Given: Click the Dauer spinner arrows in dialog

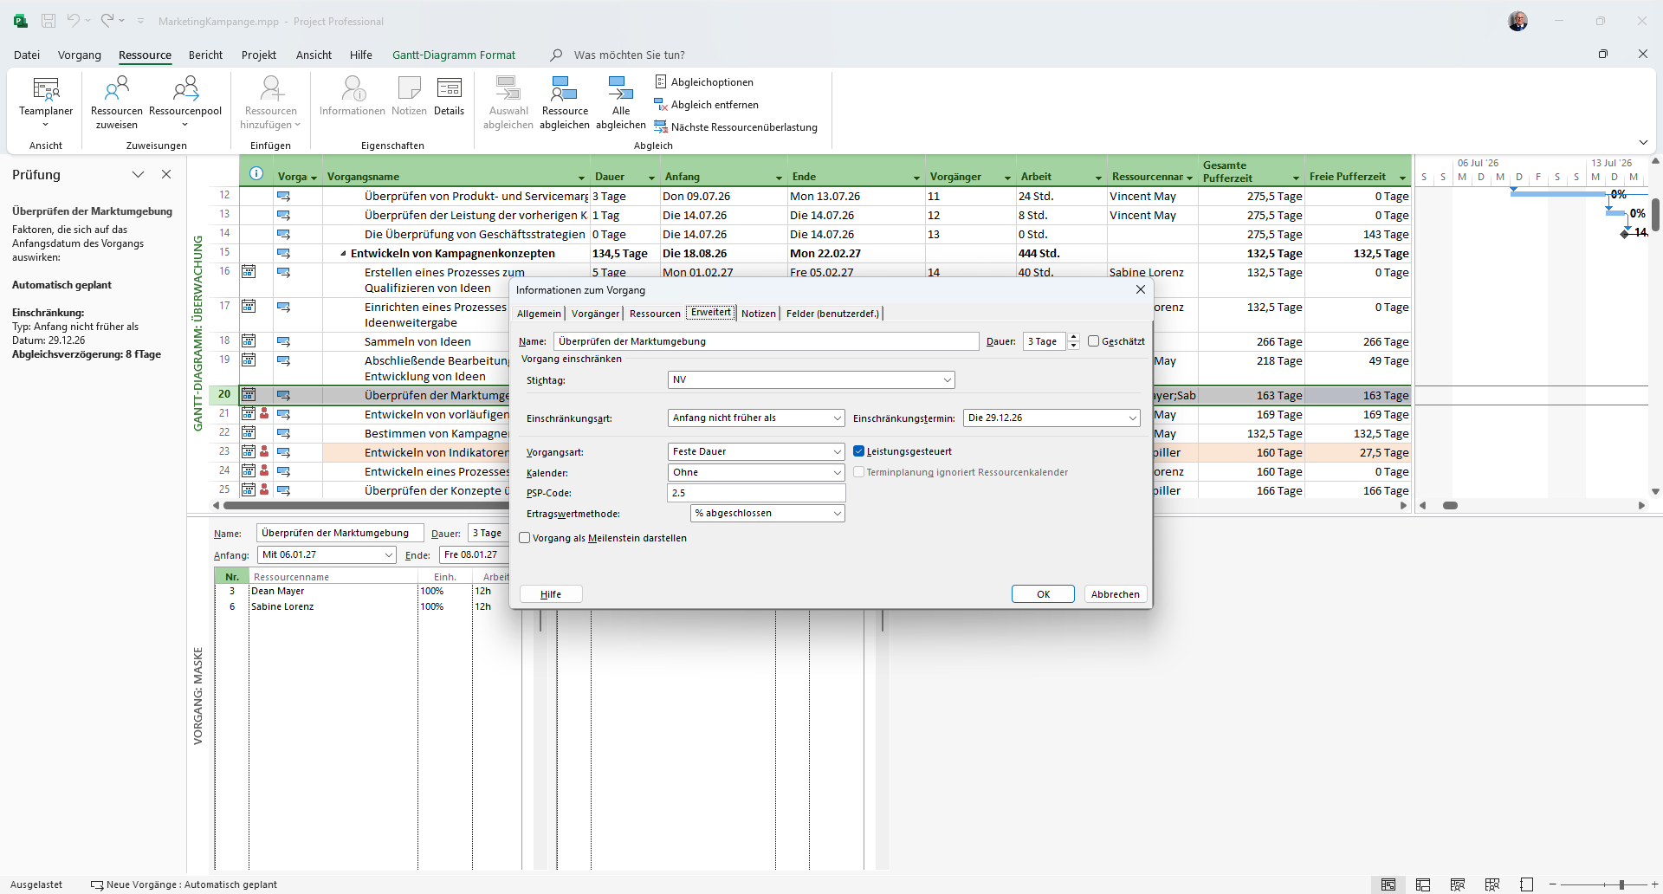Looking at the screenshot, I should coord(1073,341).
